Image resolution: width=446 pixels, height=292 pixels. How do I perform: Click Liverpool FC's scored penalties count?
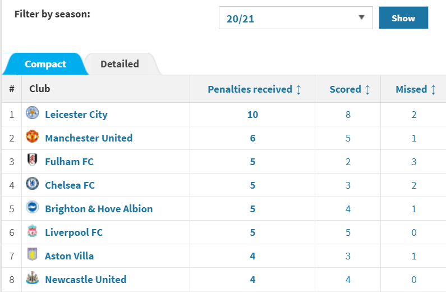[348, 232]
